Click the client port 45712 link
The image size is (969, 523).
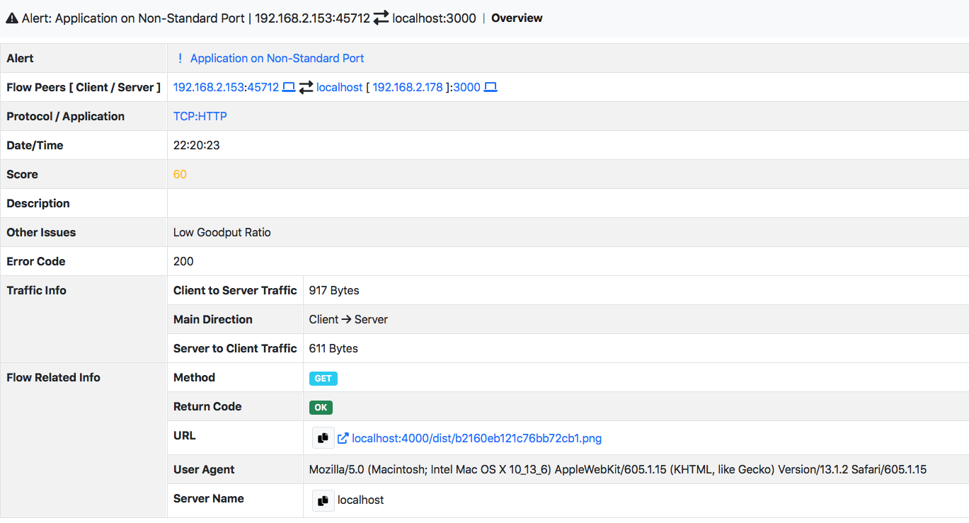coord(262,87)
